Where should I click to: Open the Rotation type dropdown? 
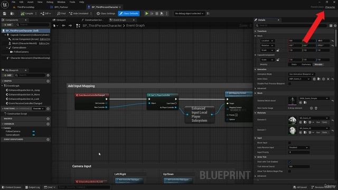tap(267, 45)
